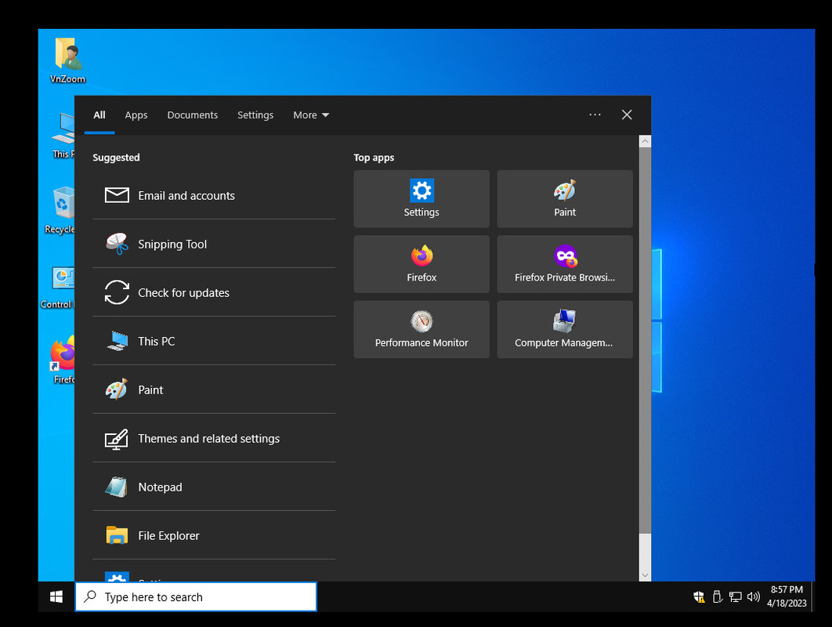Viewport: 832px width, 627px height.
Task: Open Computer Management tile
Action: coord(565,330)
